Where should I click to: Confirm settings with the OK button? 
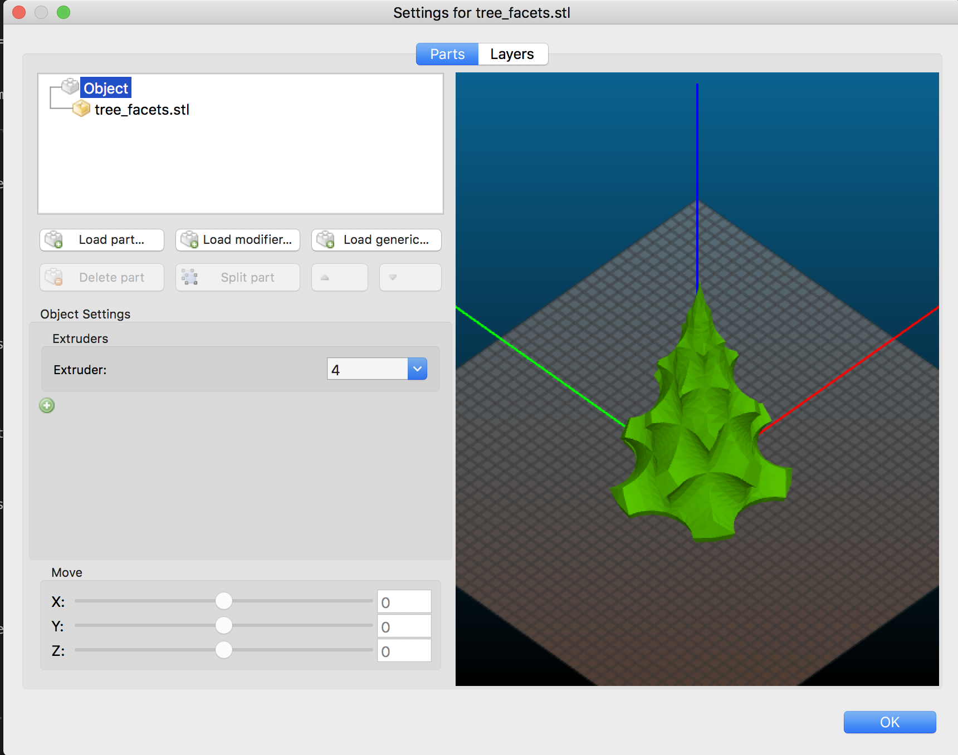(x=889, y=722)
